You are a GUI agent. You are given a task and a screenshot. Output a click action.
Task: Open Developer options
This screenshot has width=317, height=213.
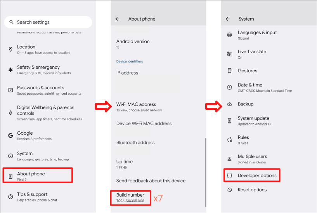point(257,176)
